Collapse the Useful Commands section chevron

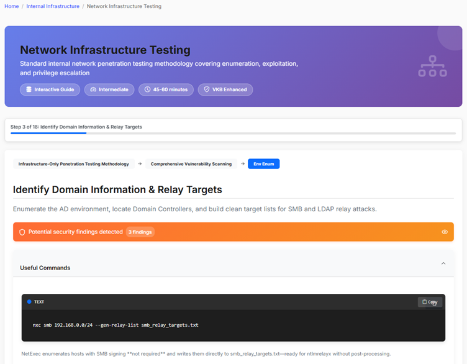(x=443, y=263)
